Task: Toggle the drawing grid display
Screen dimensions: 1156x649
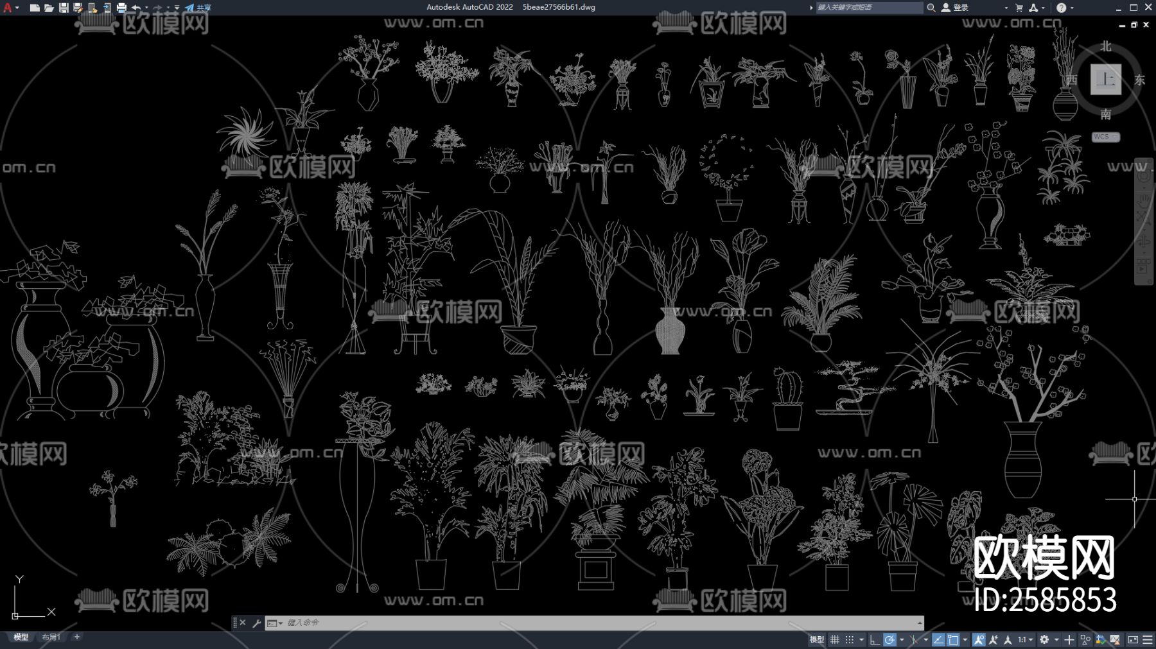Action: [835, 639]
